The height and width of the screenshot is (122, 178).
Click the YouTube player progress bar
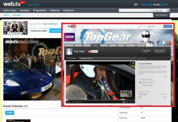[x=100, y=100]
